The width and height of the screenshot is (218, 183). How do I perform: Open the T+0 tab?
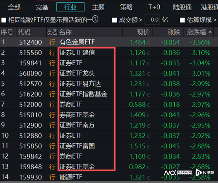(154, 7)
